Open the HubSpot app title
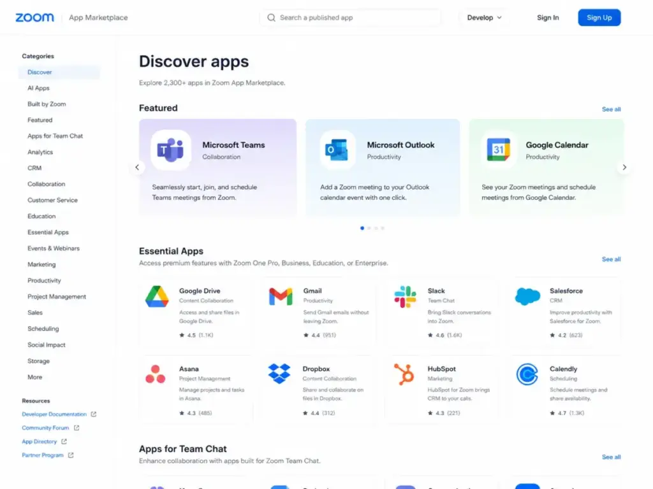The width and height of the screenshot is (653, 489). click(x=441, y=369)
